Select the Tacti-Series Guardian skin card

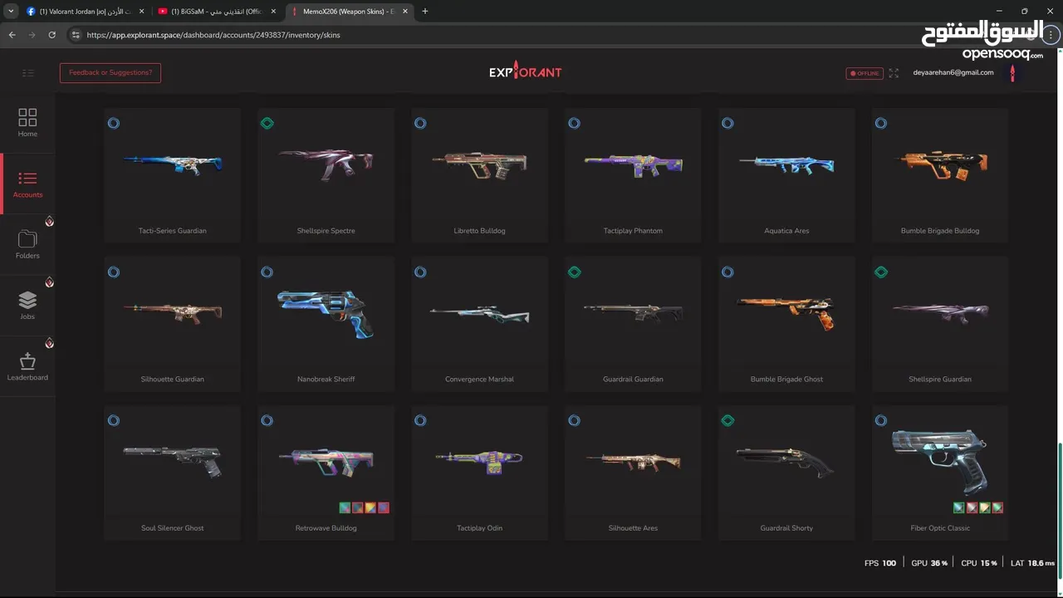(173, 175)
